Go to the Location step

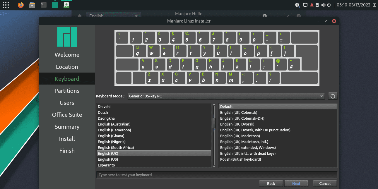(x=67, y=67)
